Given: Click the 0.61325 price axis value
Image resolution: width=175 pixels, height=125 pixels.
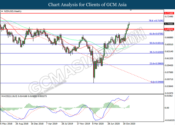Looking at the screenshot, I should (169, 58).
